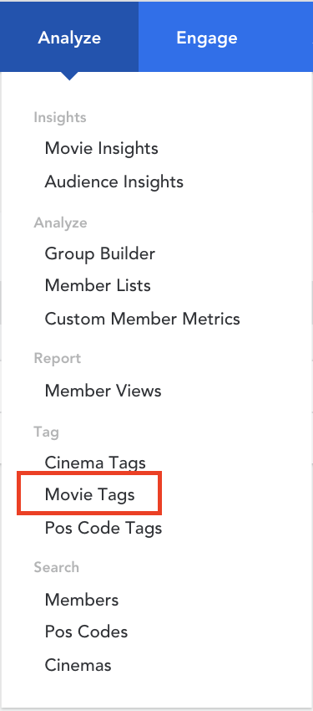The height and width of the screenshot is (711, 313).
Task: Choose Movie Tags menu item
Action: click(89, 494)
